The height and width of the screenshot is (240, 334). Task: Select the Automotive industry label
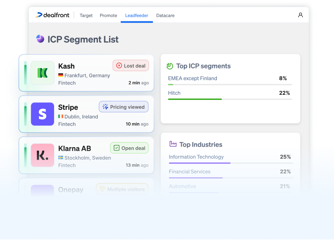[182, 186]
